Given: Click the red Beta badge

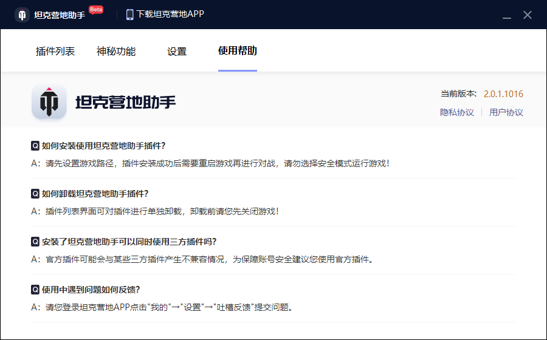Looking at the screenshot, I should (96, 10).
